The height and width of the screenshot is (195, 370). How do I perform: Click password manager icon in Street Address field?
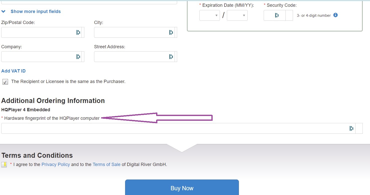[171, 57]
